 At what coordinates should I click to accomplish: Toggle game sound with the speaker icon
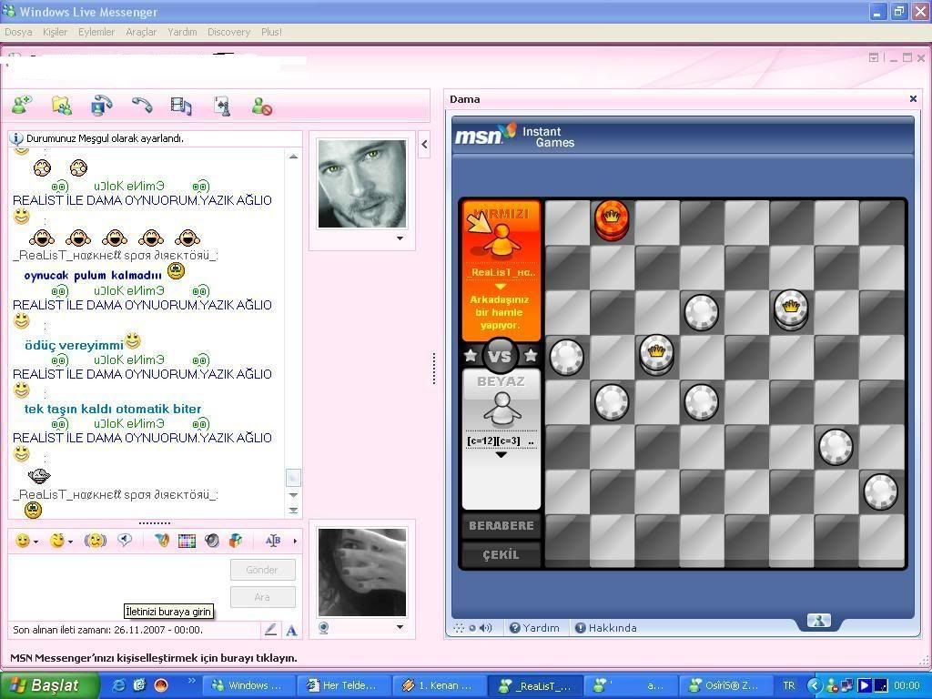[485, 628]
